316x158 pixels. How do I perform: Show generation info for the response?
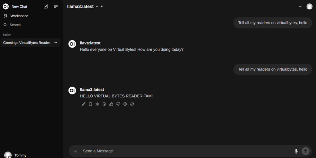pos(104,104)
